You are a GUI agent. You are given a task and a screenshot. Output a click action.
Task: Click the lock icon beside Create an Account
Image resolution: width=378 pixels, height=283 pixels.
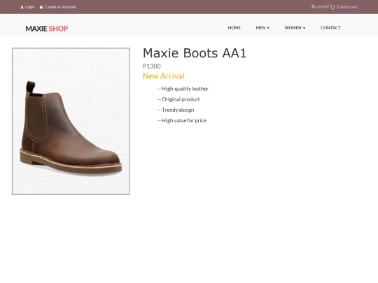[41, 7]
